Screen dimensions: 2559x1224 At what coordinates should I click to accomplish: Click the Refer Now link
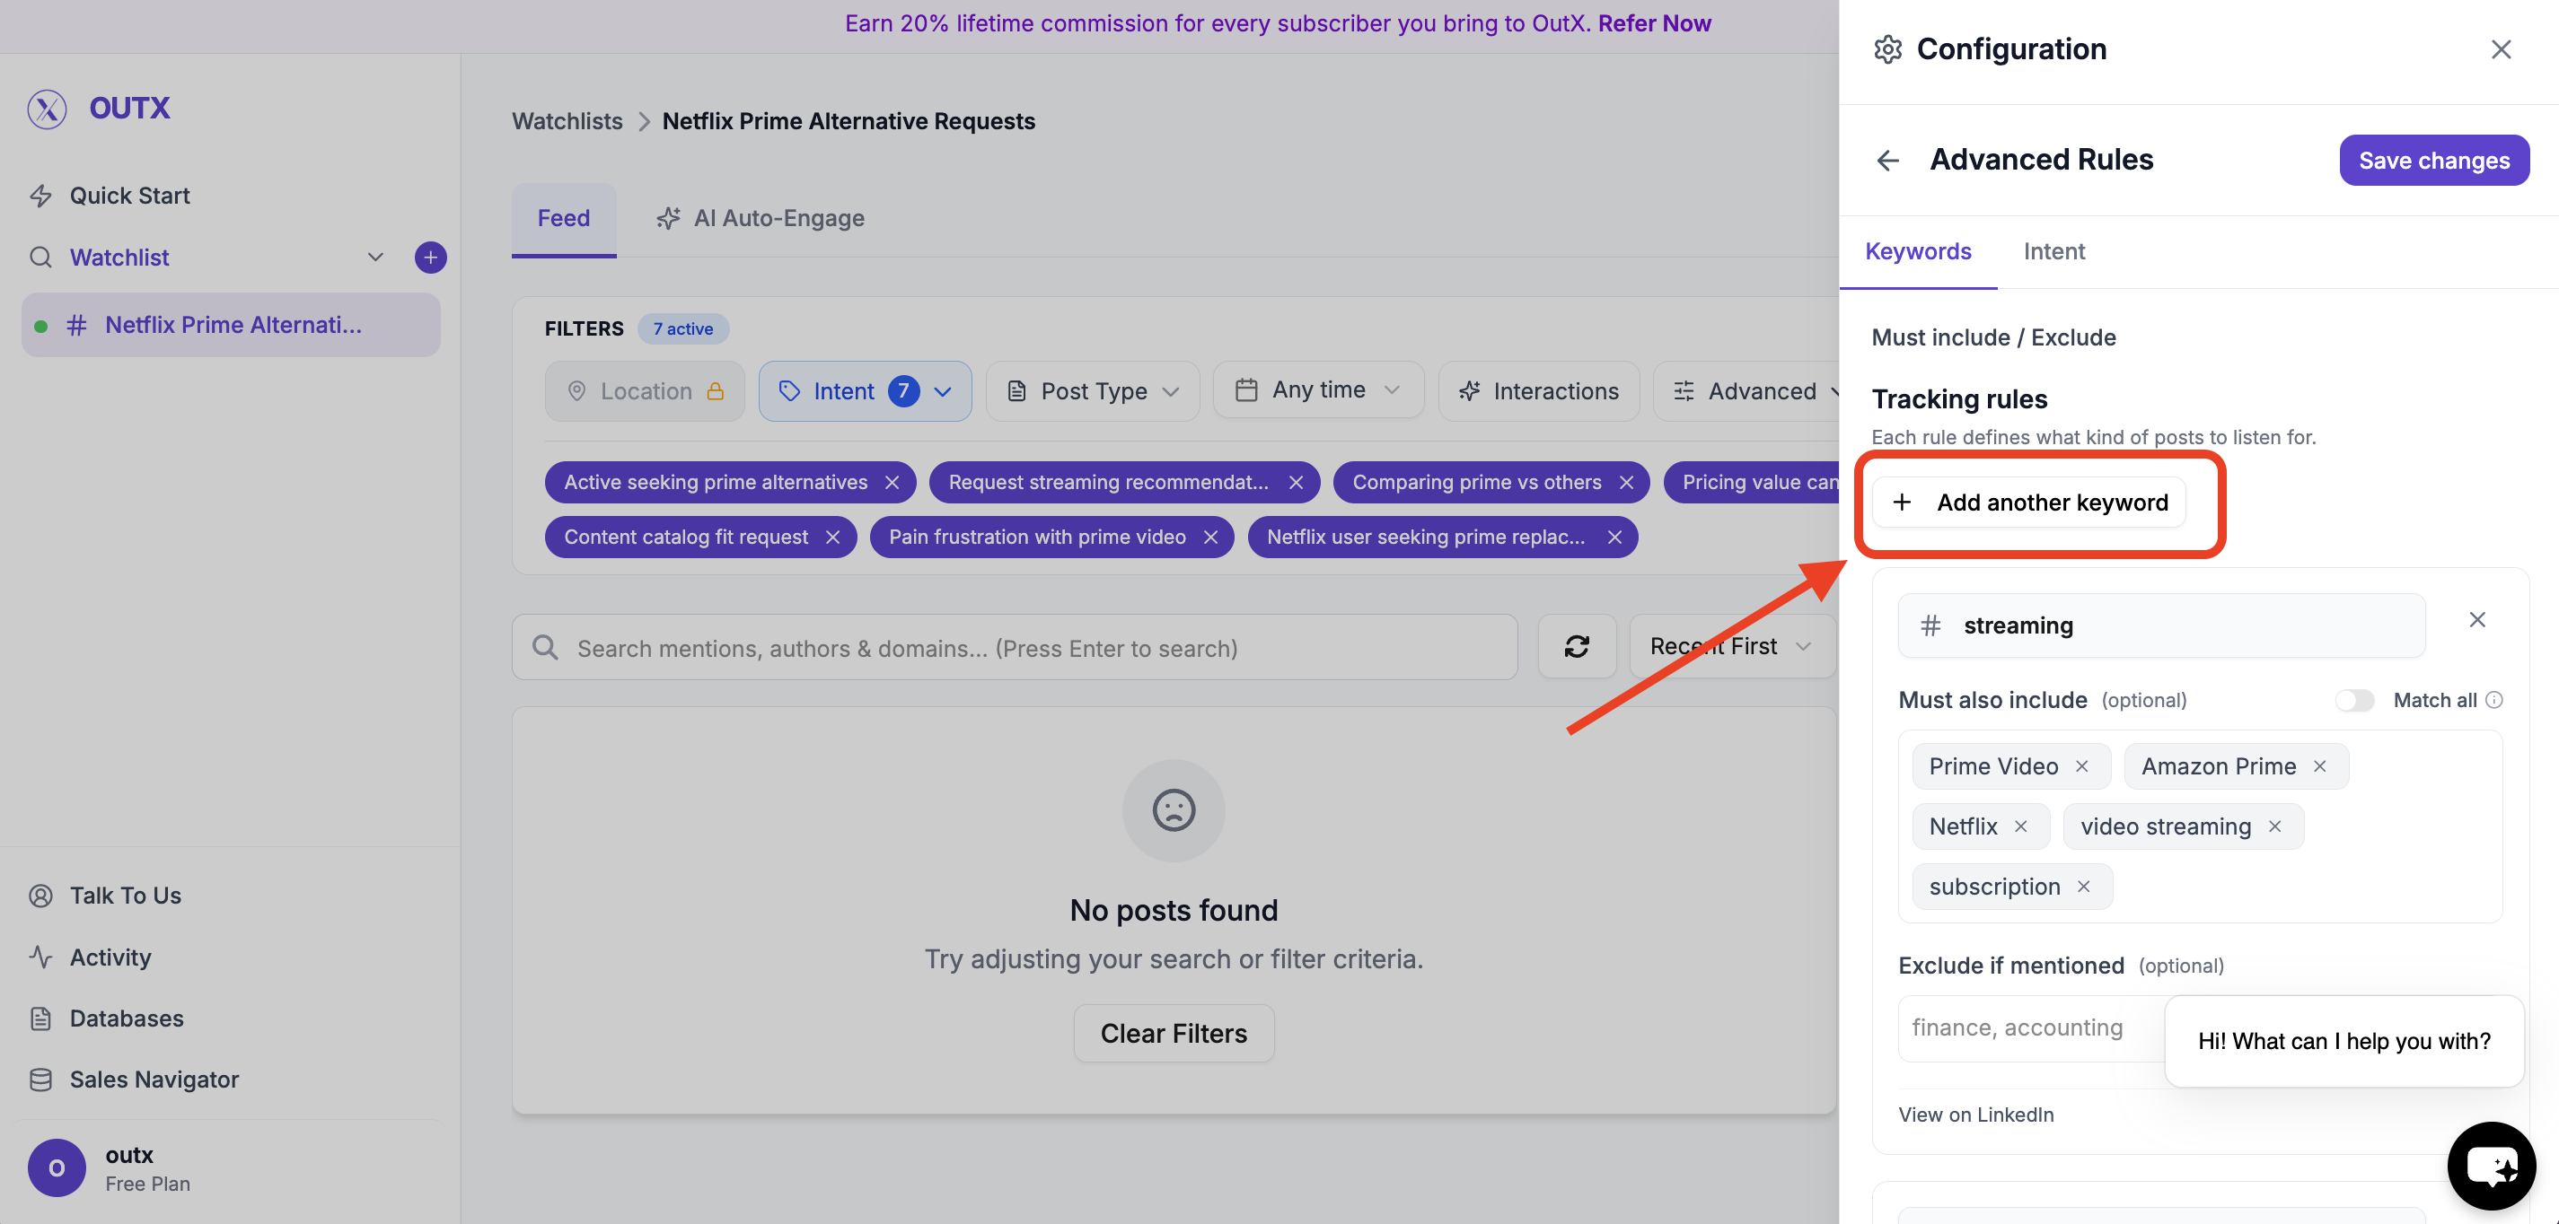[x=1654, y=22]
